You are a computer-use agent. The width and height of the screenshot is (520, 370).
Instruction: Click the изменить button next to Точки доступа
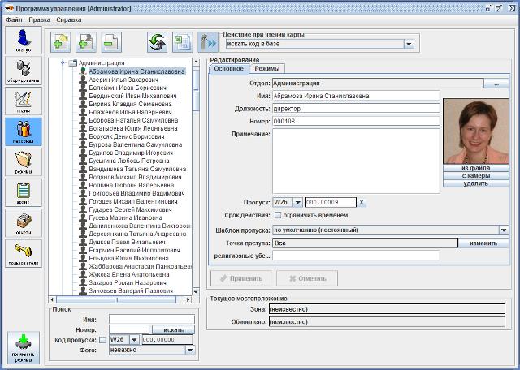click(482, 243)
